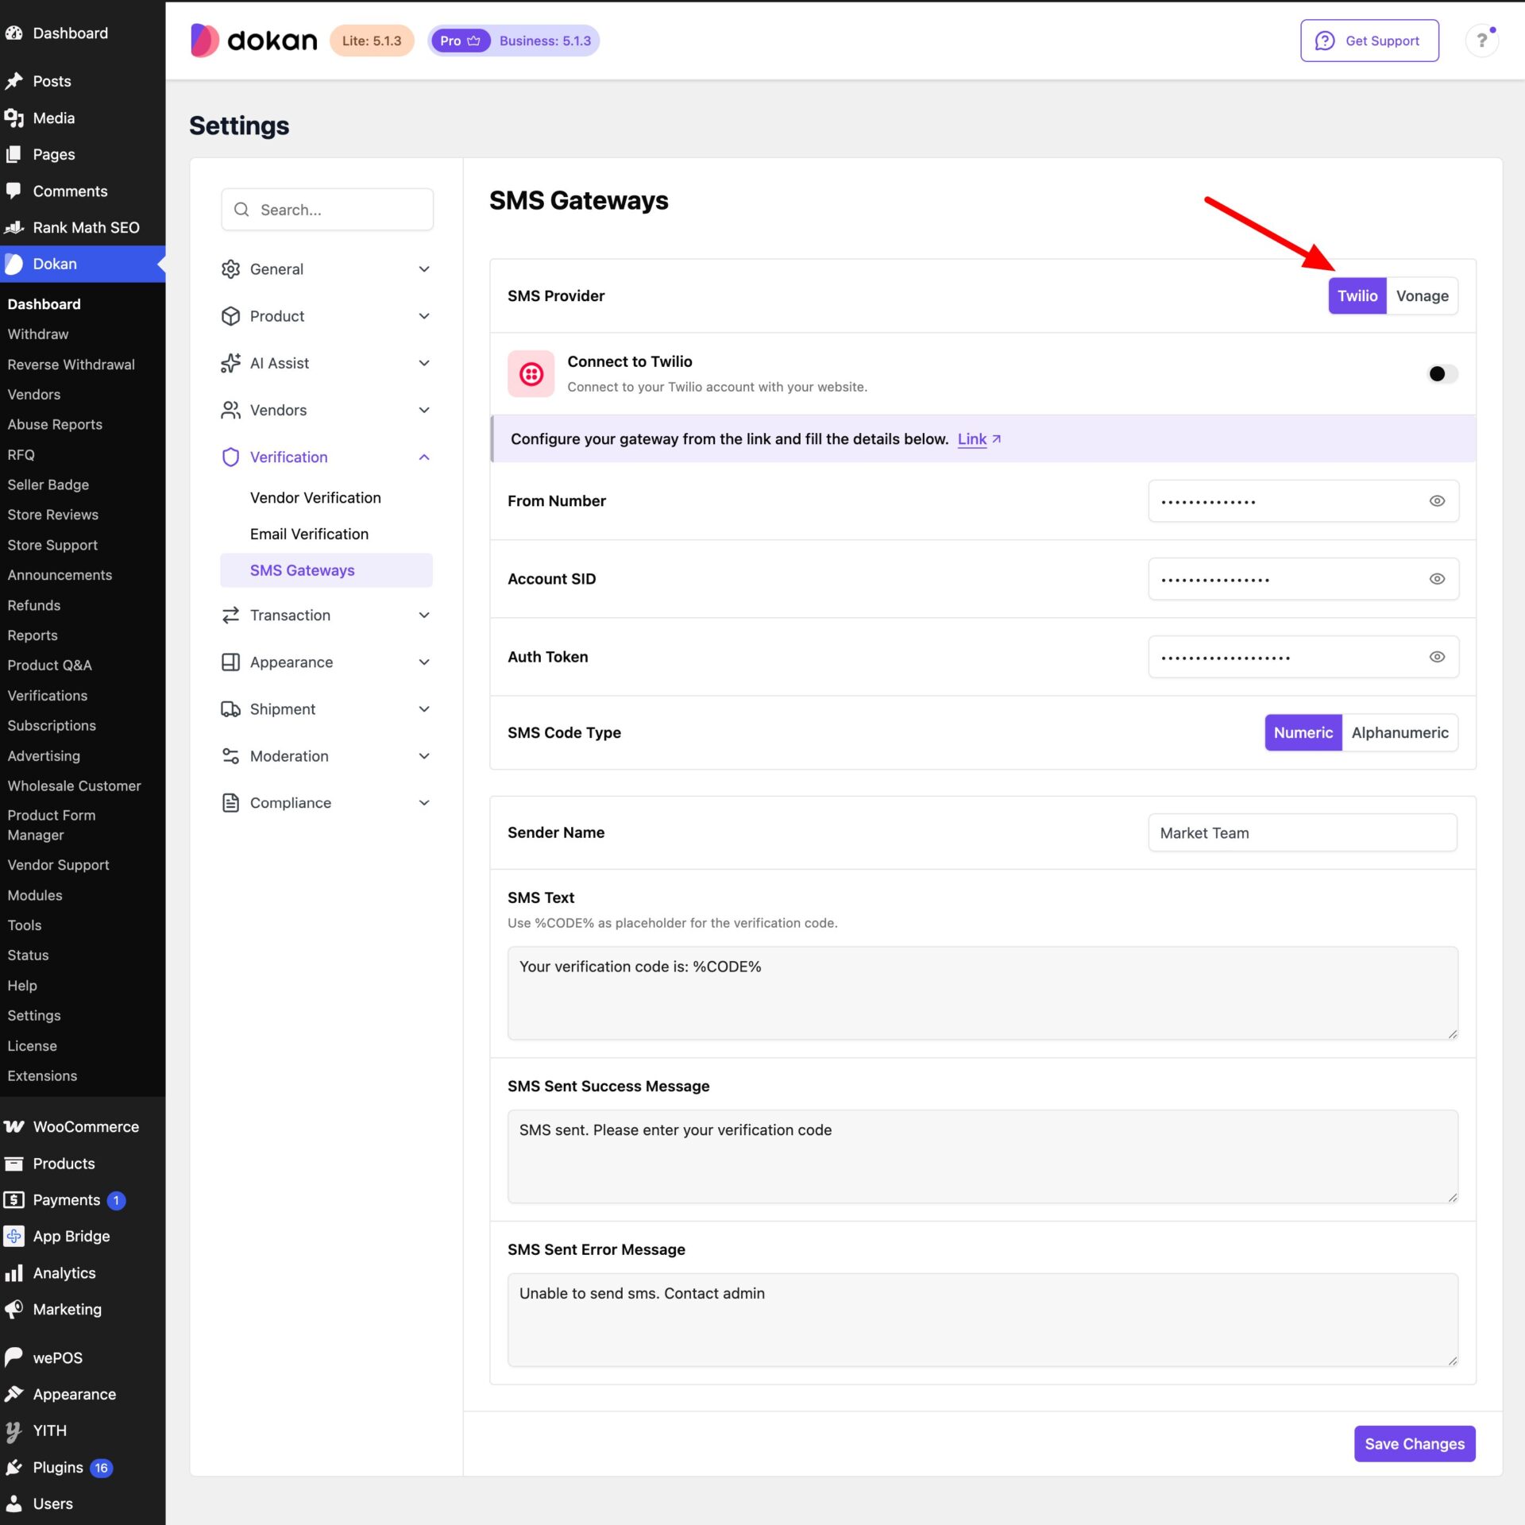The image size is (1525, 1525).
Task: Open Modules in Dokan submenu
Action: 35,895
